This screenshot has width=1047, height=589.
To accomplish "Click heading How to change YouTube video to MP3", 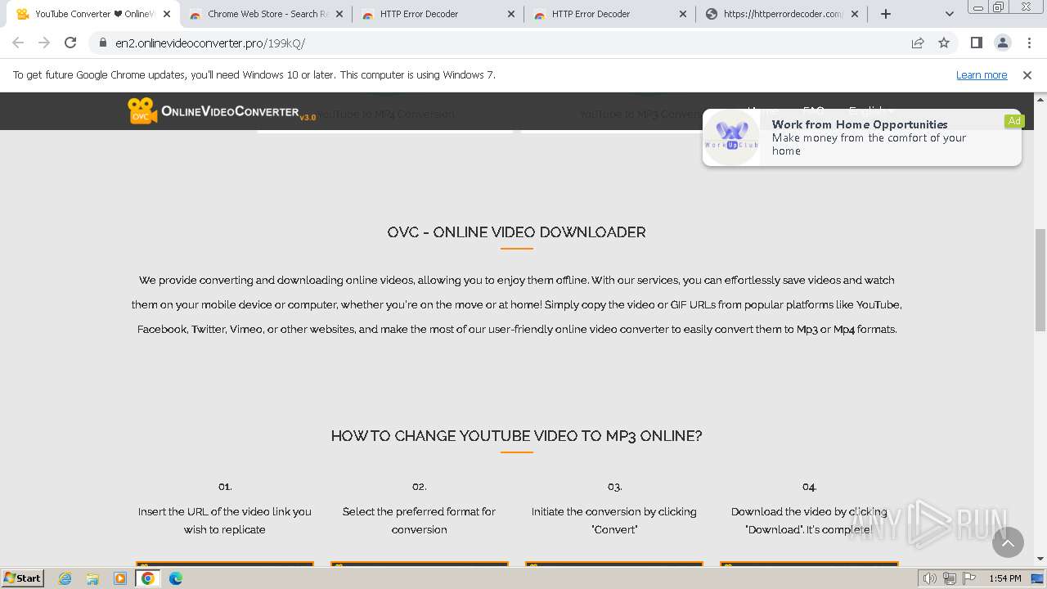I will pyautogui.click(x=516, y=436).
